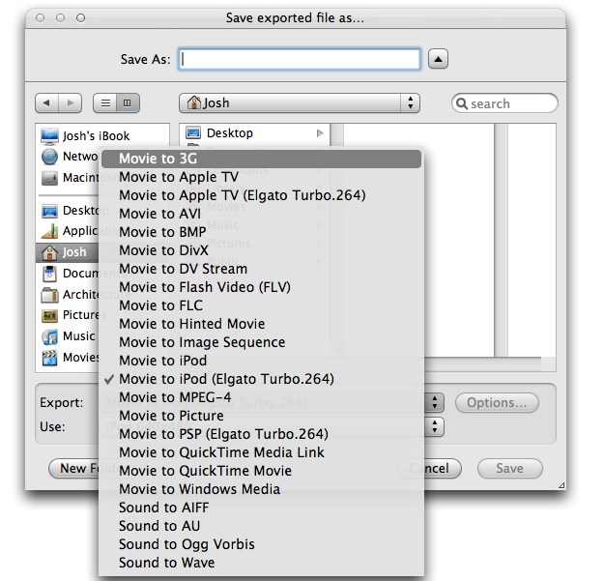
Task: Open Music from the sidebar
Action: [x=69, y=336]
